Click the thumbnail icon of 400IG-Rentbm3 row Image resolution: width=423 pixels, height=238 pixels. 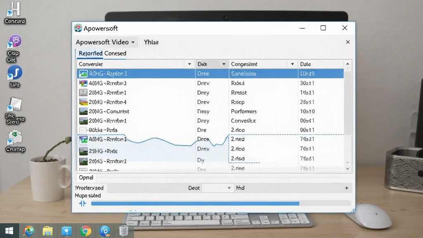click(83, 83)
